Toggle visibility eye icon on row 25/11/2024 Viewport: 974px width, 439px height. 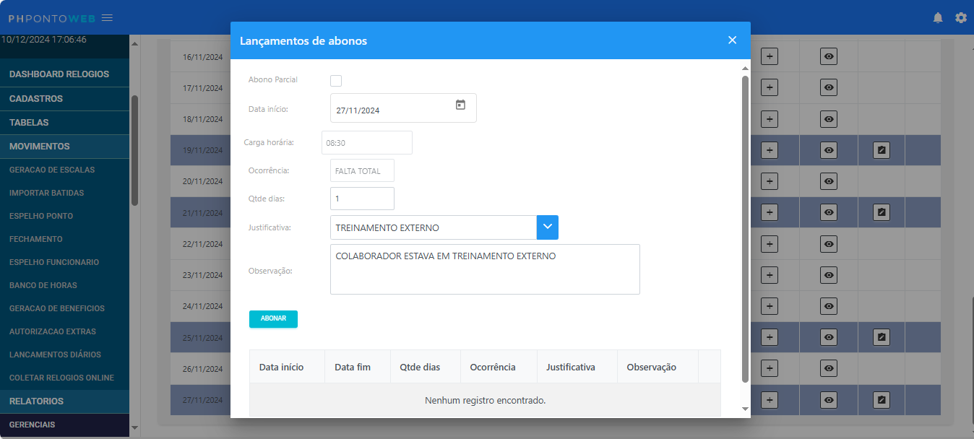[x=828, y=337]
